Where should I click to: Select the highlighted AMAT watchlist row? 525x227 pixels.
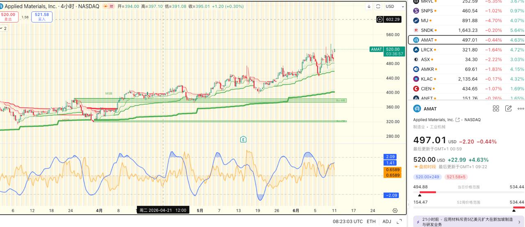click(x=466, y=40)
